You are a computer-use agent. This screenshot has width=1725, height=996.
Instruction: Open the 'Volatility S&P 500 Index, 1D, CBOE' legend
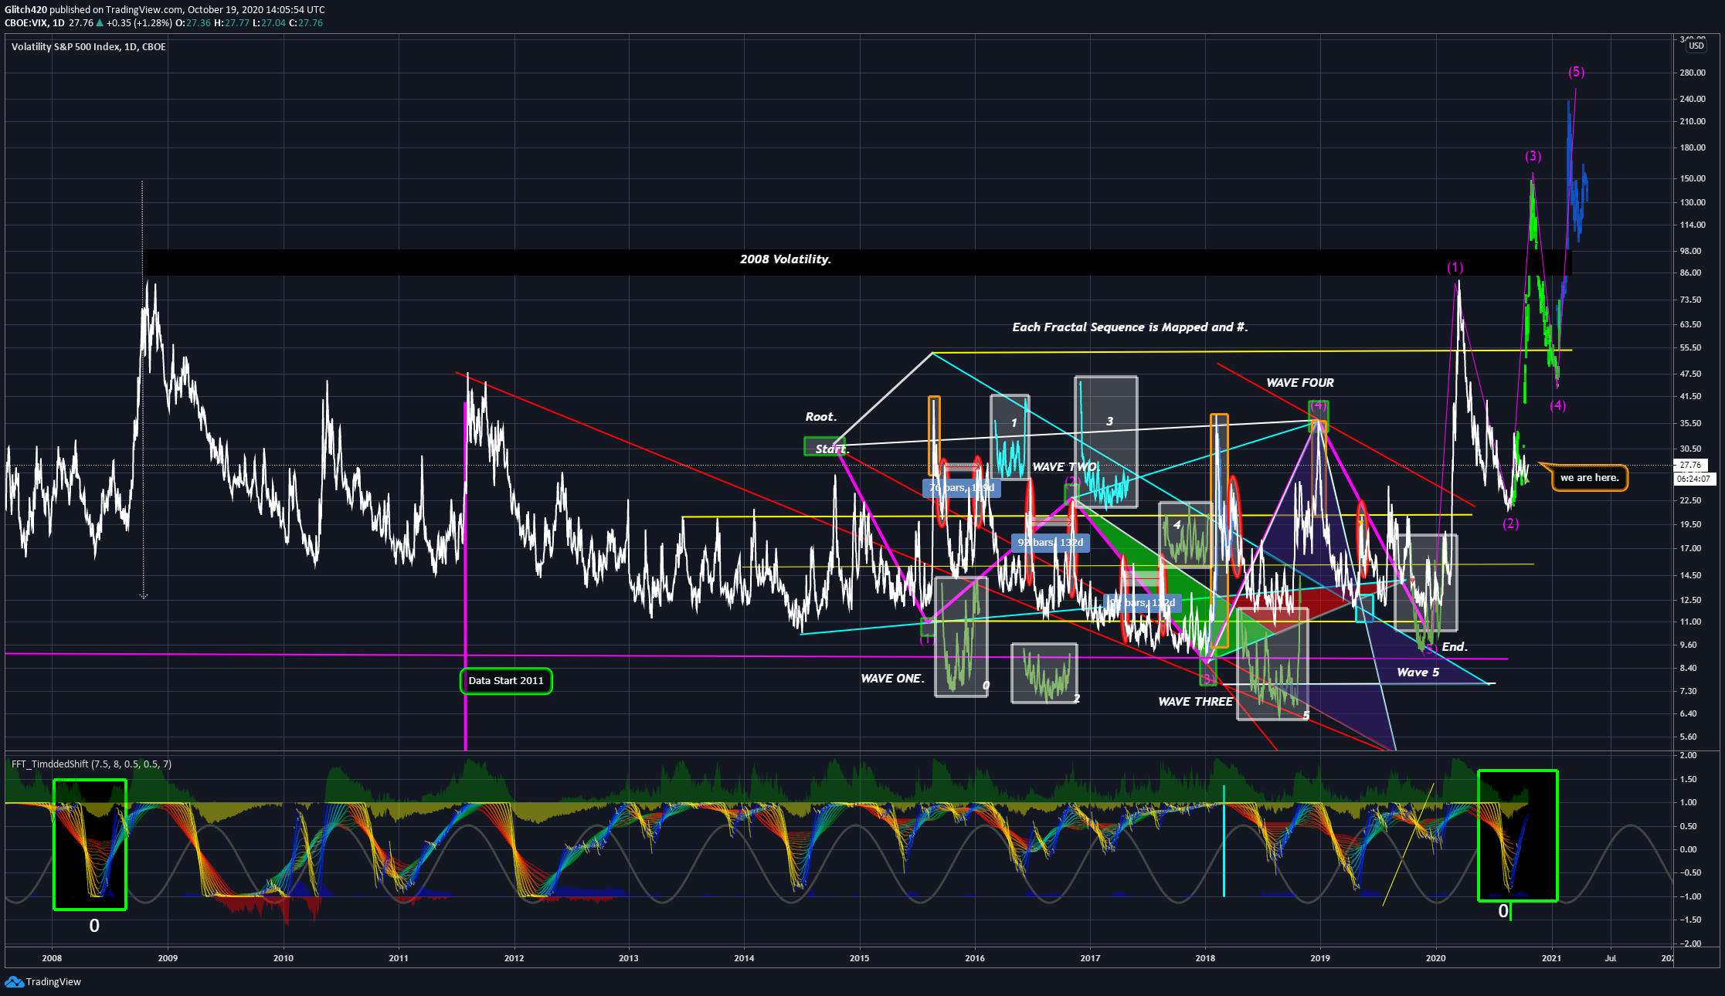click(x=89, y=47)
